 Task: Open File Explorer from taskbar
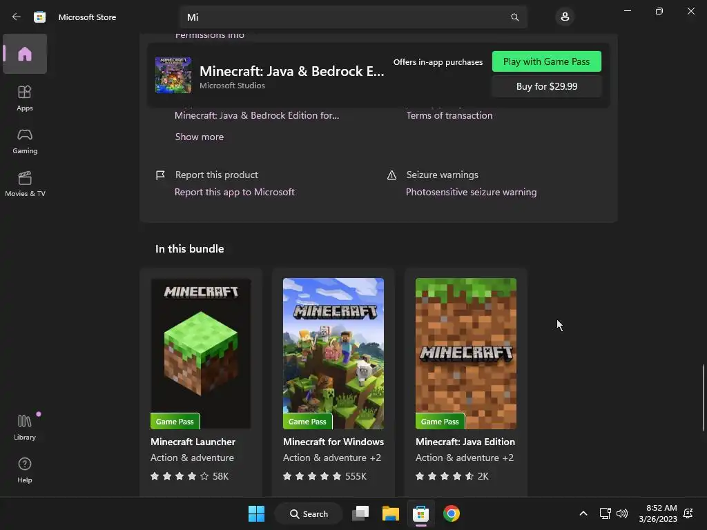(391, 513)
